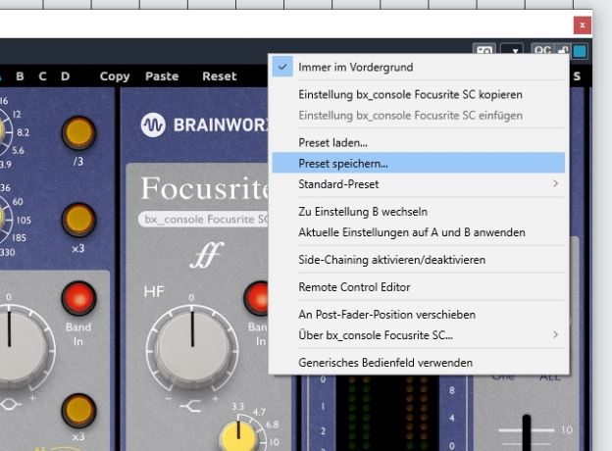The image size is (612, 451).
Task: Expand the 'Über bx_console Focusrite SC...' submenu
Action: [x=419, y=335]
